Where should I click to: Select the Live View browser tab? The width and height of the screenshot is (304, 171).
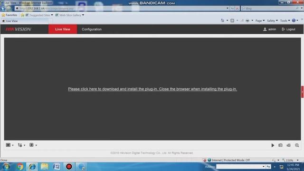(24, 21)
